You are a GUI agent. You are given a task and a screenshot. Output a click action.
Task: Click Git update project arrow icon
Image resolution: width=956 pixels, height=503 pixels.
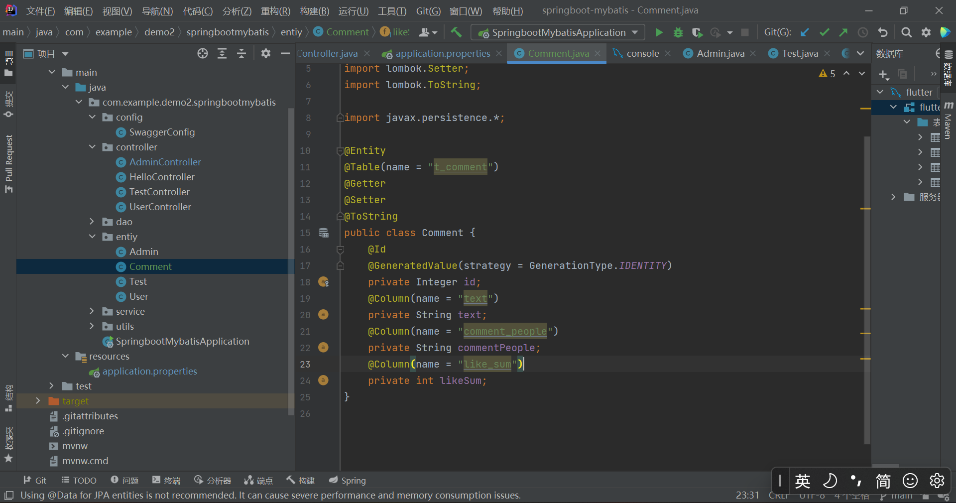click(x=805, y=32)
